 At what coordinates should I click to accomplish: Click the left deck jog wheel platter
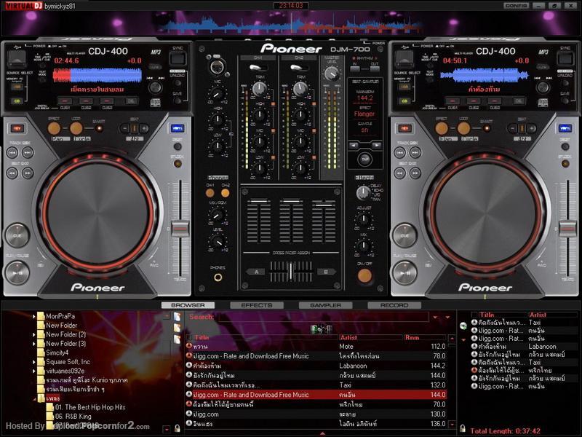(x=97, y=213)
